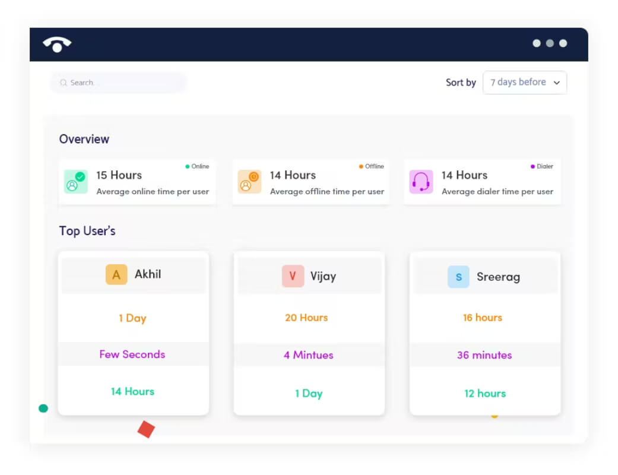Click Average online time per user
618x475 pixels.
click(153, 192)
